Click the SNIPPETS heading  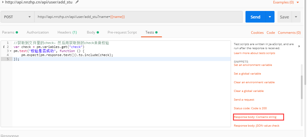point(241,62)
